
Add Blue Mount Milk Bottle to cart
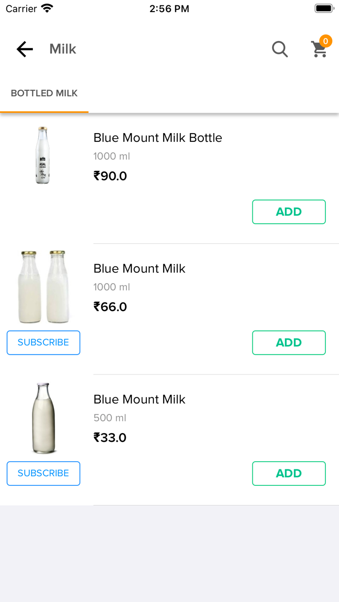pos(289,212)
